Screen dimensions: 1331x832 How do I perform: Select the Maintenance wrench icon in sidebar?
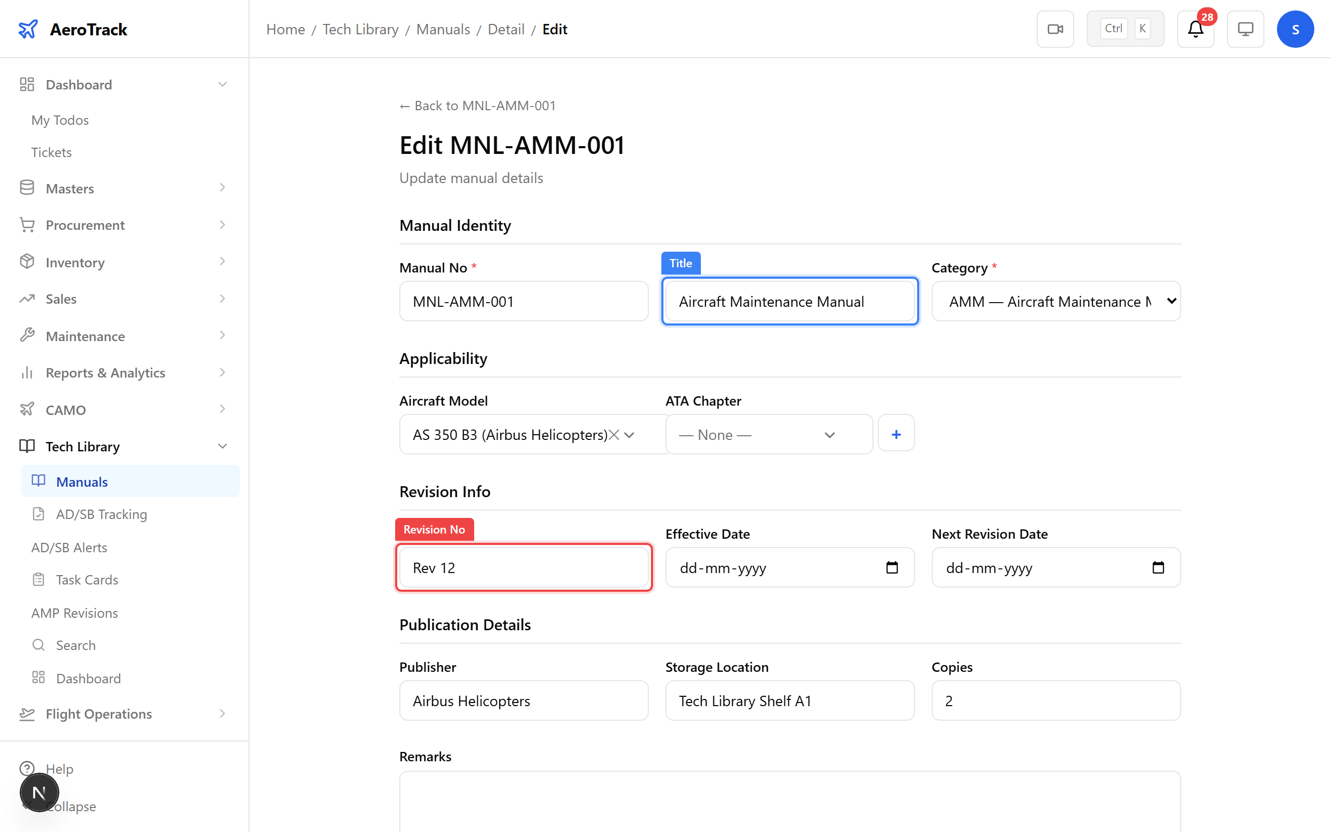coord(27,336)
